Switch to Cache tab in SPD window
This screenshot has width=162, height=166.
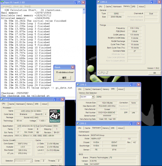[88, 89]
